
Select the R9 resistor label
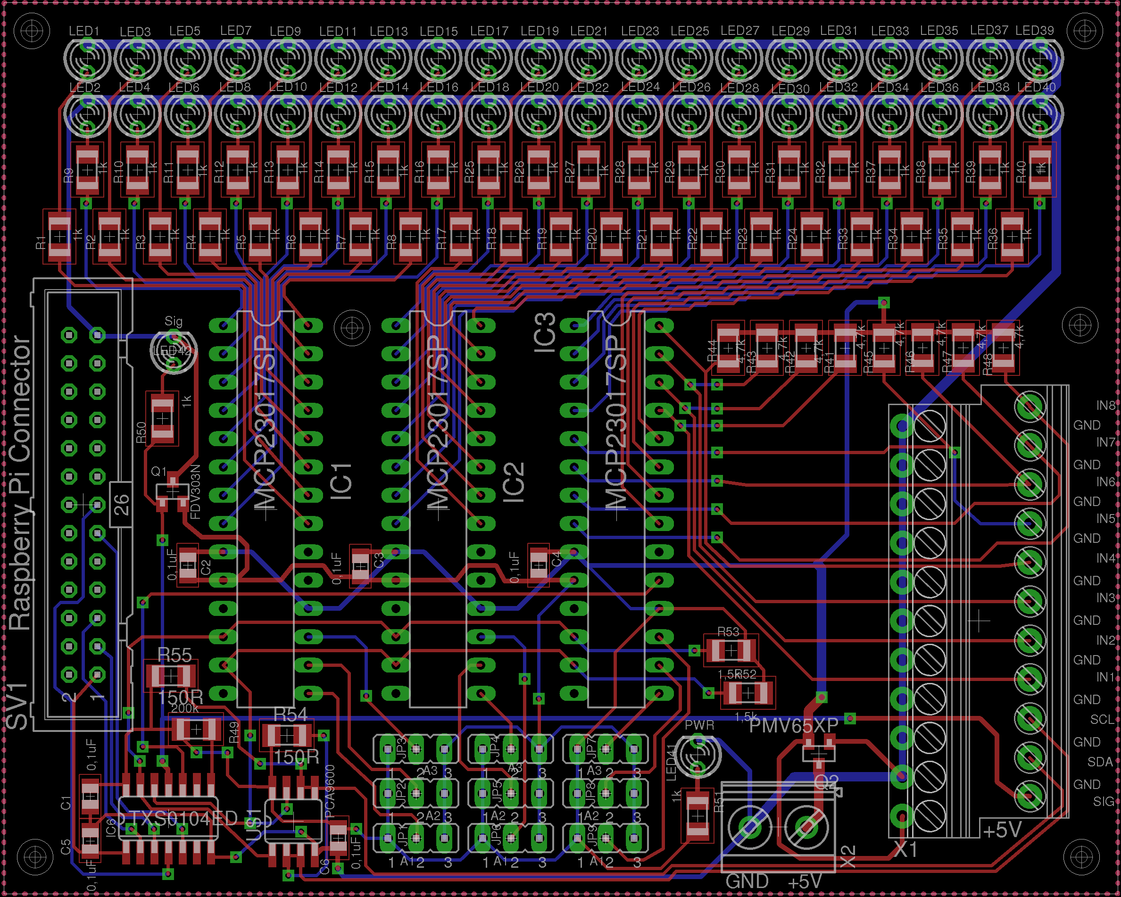pyautogui.click(x=69, y=175)
